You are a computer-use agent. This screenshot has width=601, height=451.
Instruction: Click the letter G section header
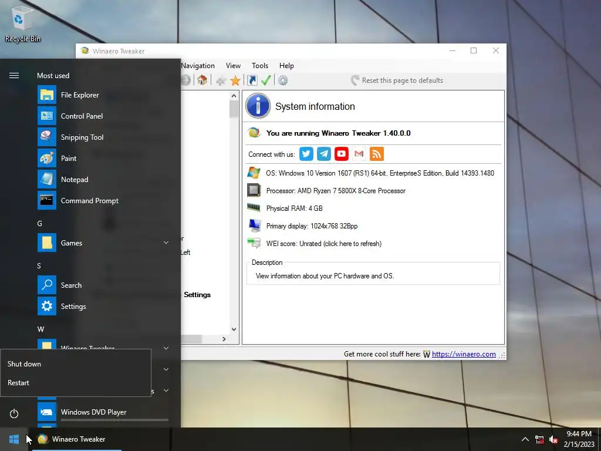click(x=39, y=224)
